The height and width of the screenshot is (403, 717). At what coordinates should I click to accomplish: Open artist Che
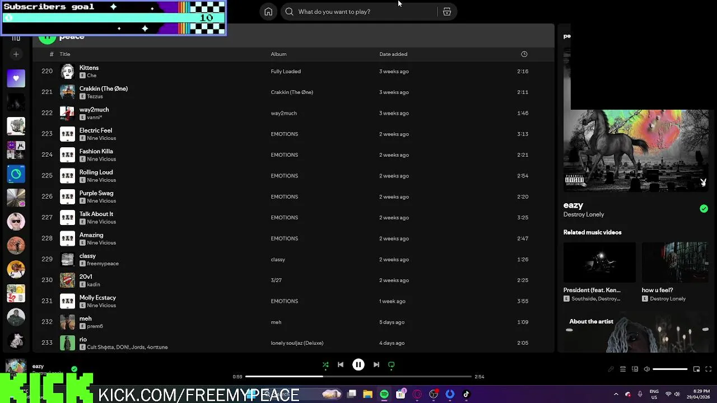pos(92,76)
